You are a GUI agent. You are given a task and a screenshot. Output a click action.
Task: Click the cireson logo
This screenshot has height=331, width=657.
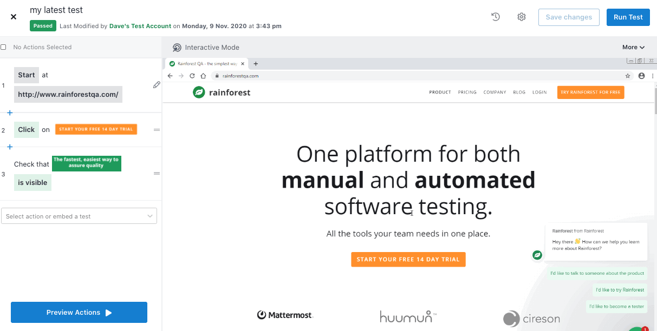[531, 319]
